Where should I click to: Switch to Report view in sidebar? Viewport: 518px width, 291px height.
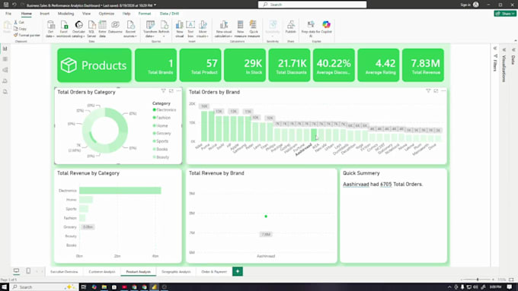(5, 49)
